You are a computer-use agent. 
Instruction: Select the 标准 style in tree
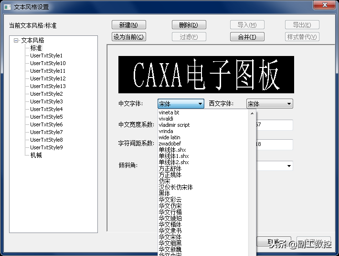36,48
